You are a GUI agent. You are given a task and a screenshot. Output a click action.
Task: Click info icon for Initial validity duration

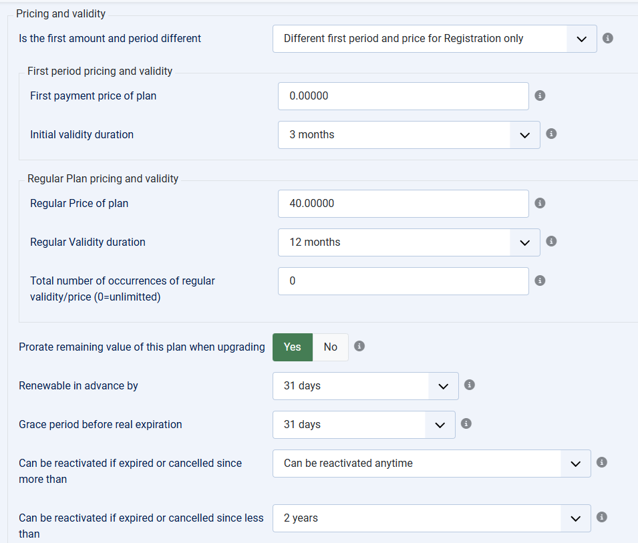click(551, 134)
